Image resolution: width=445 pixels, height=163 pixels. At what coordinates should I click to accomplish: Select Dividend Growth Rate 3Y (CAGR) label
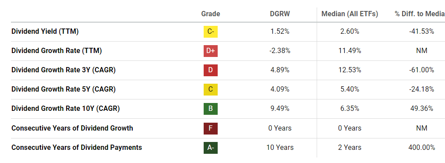63,70
